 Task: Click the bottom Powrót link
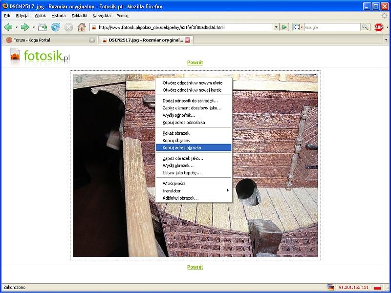click(195, 267)
